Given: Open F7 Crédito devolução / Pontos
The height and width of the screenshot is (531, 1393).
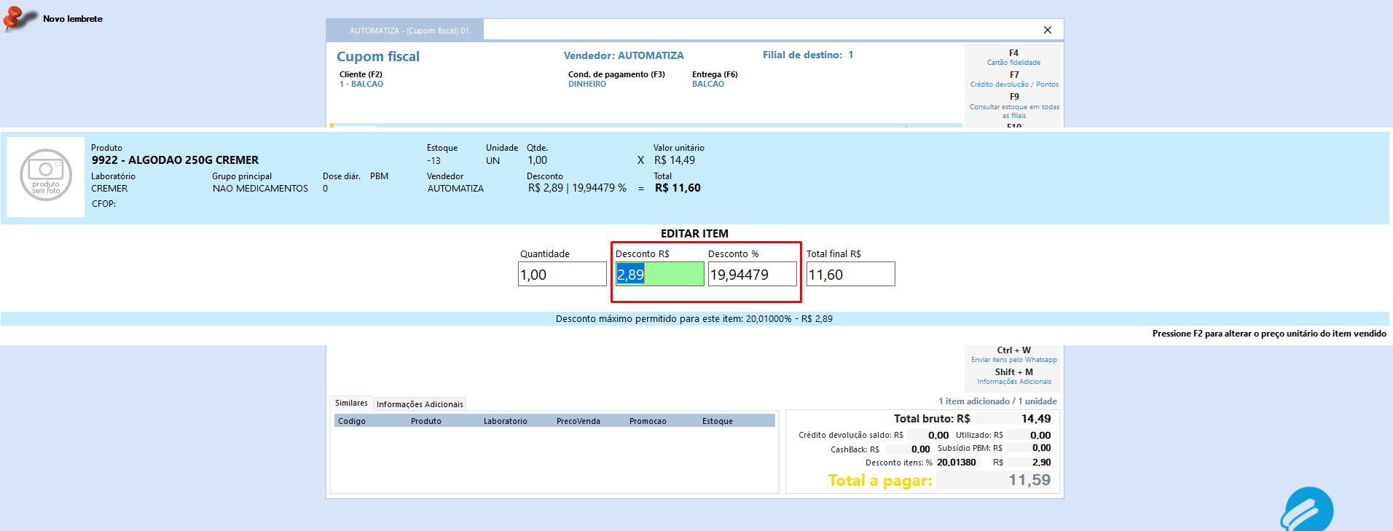Looking at the screenshot, I should coord(1014,79).
